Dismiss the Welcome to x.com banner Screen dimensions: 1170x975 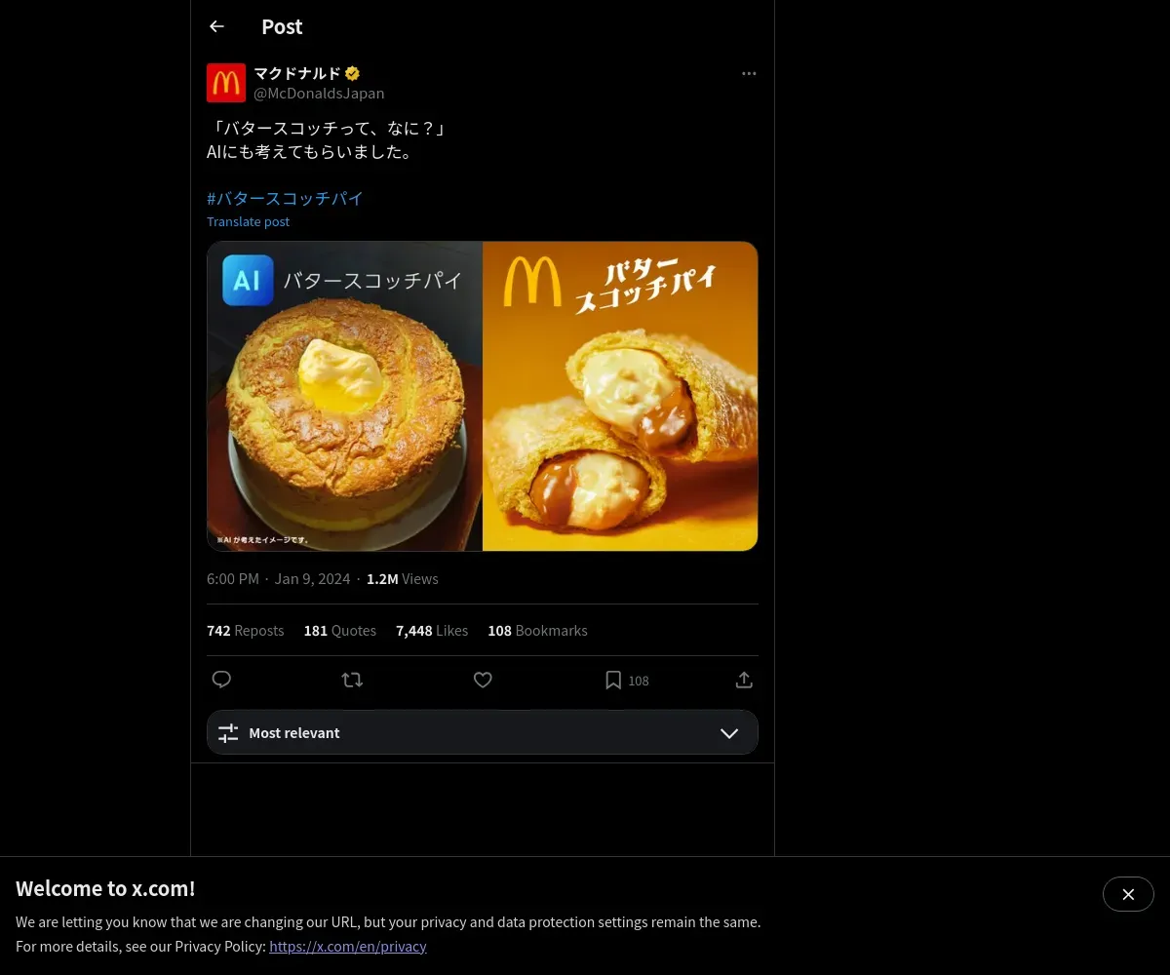1128,894
